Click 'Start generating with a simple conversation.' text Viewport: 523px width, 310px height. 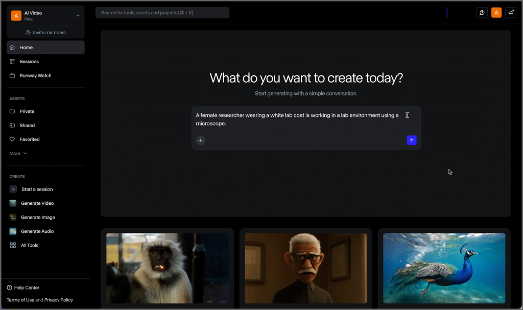tap(306, 93)
